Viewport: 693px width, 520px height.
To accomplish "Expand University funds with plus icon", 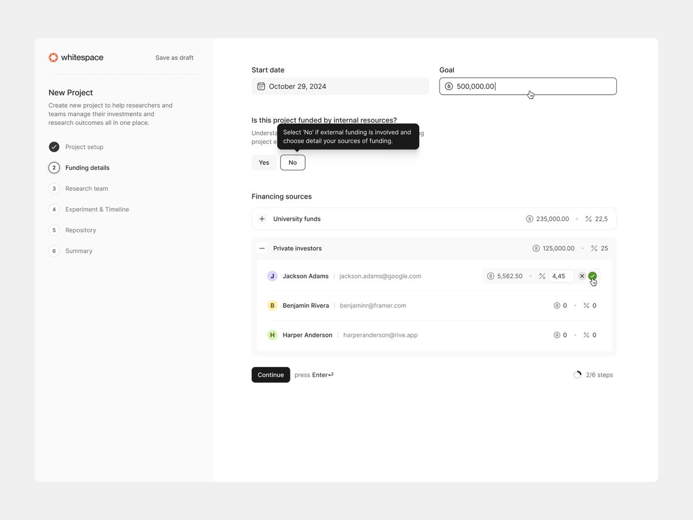I will coord(262,219).
